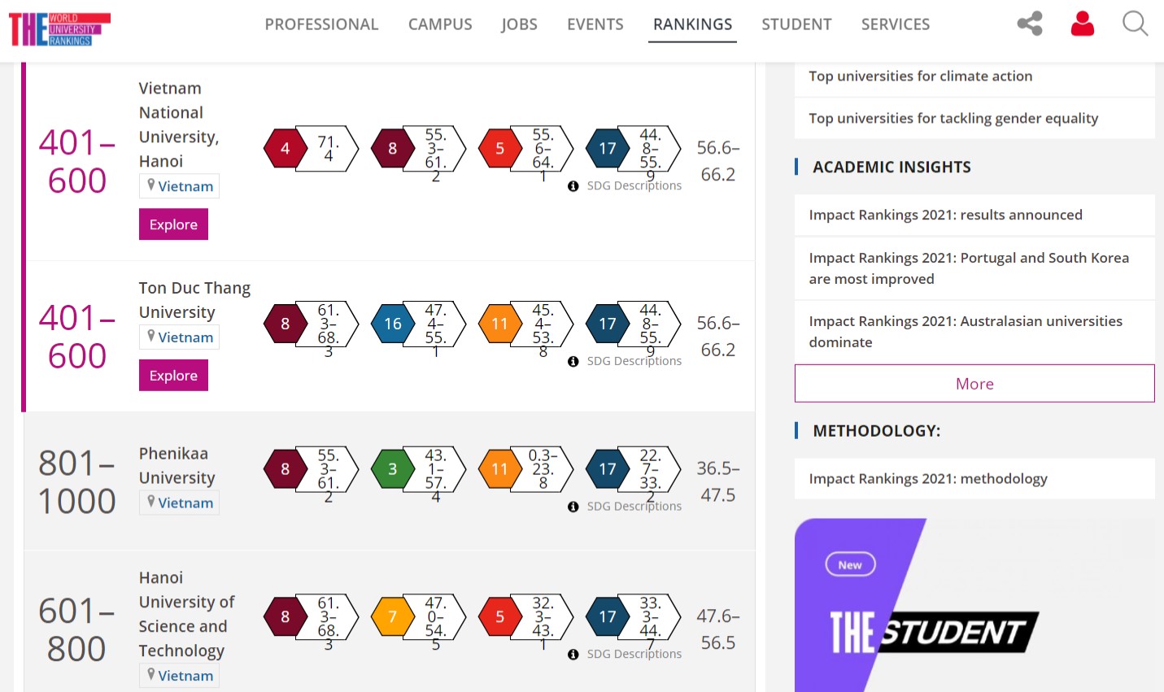Open the Professional menu item
The height and width of the screenshot is (692, 1164).
coord(321,24)
